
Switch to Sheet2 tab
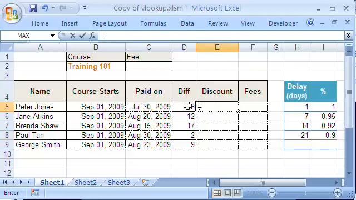[85, 182]
